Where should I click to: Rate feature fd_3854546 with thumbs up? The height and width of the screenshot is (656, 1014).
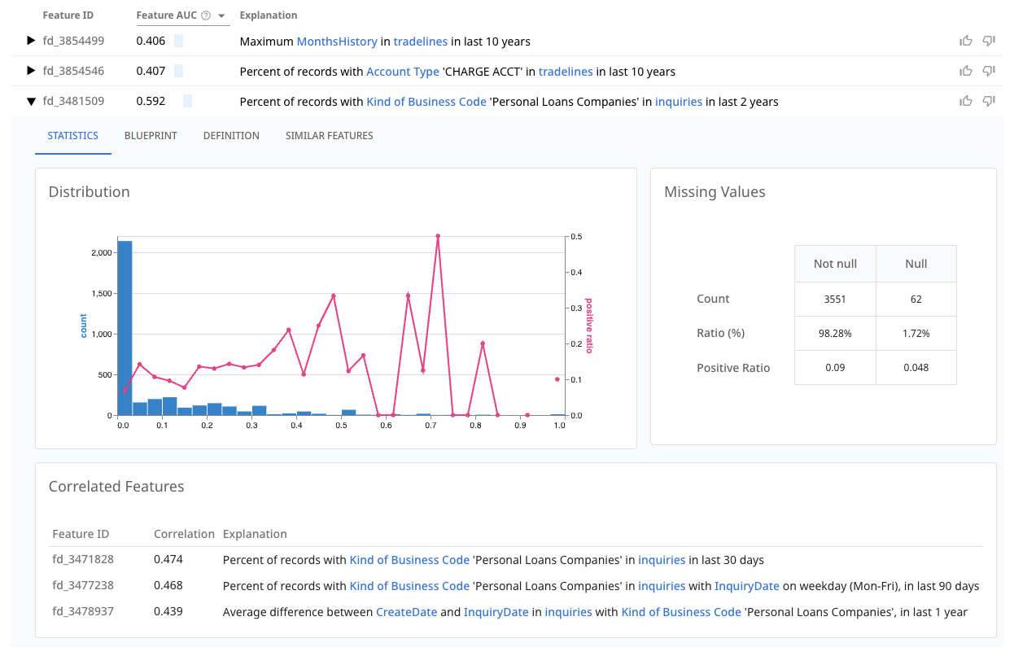tap(966, 71)
